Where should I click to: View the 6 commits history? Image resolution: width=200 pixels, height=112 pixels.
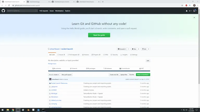coord(57,68)
